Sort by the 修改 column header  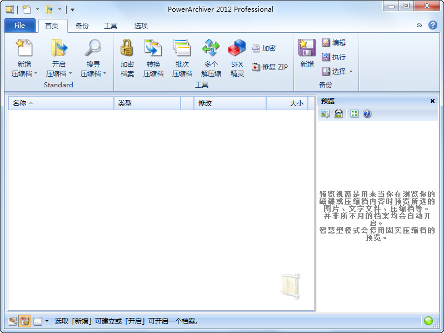230,103
